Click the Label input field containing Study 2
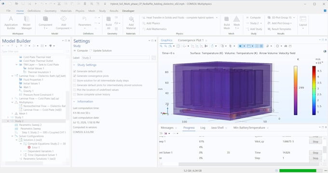Screen dimensions: 328x173 point(116,58)
